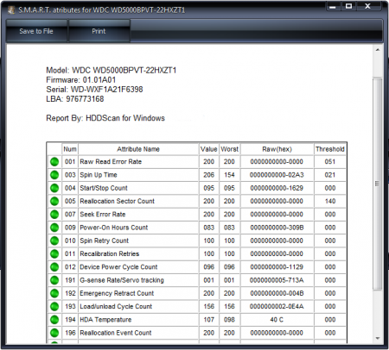Image resolution: width=389 pixels, height=350 pixels.
Task: Click green status icon for Raw Read Error Rate
Action: 54,162
